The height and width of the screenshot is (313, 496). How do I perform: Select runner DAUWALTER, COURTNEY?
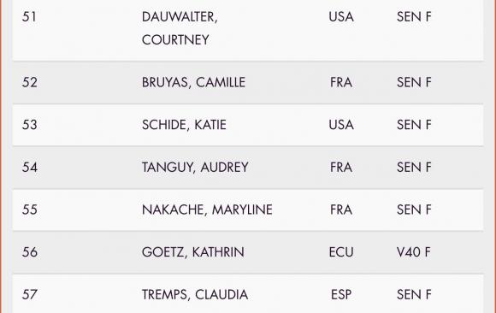(x=180, y=28)
